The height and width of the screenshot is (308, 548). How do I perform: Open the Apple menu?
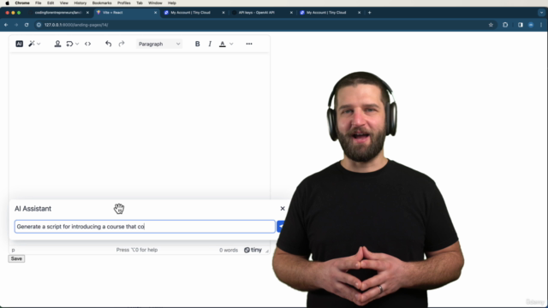pyautogui.click(x=8, y=3)
